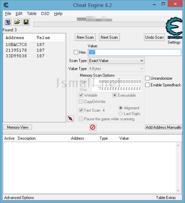Toggle the Fast Scan checkbox

click(x=81, y=110)
